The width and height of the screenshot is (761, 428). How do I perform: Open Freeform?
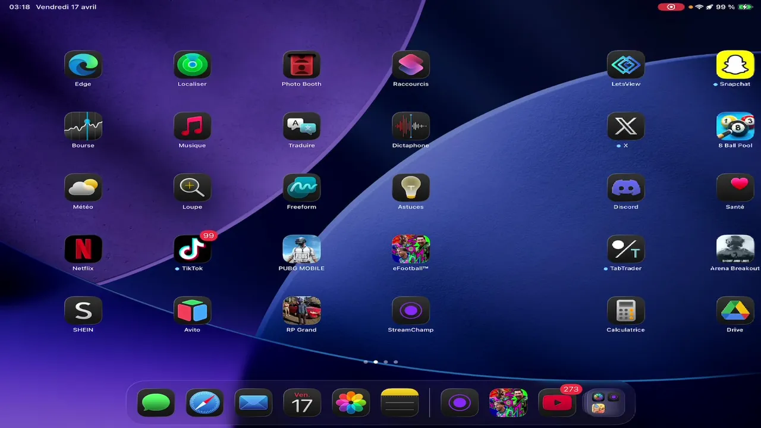coord(301,188)
